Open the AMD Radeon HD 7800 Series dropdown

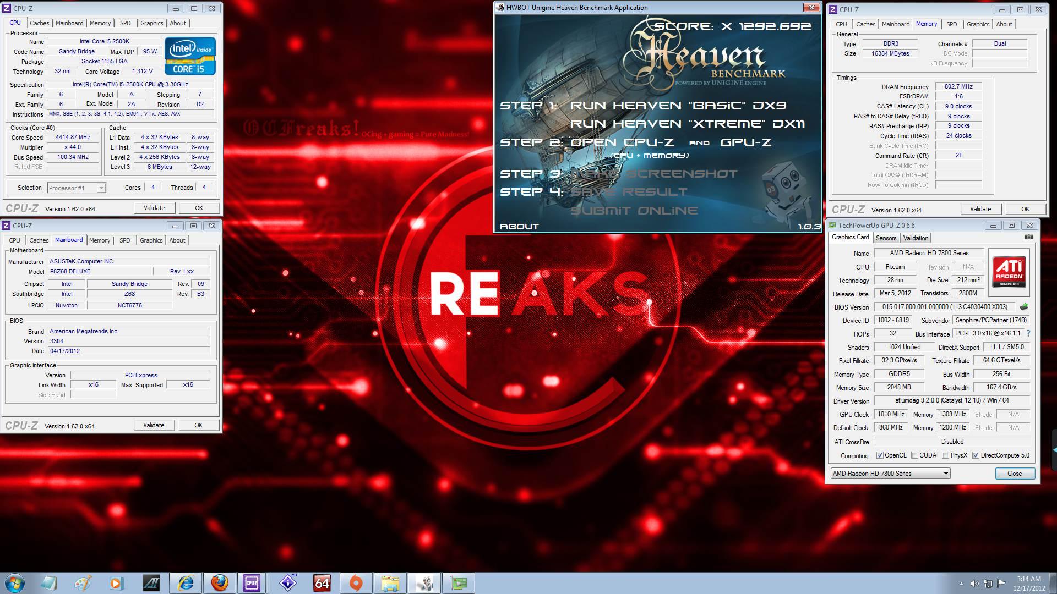coord(890,474)
